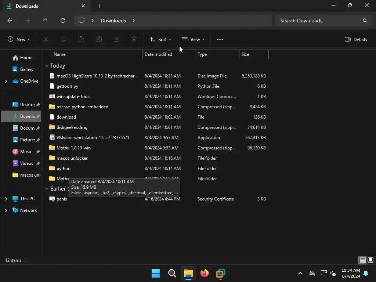Close the Downloads tab

click(83, 6)
